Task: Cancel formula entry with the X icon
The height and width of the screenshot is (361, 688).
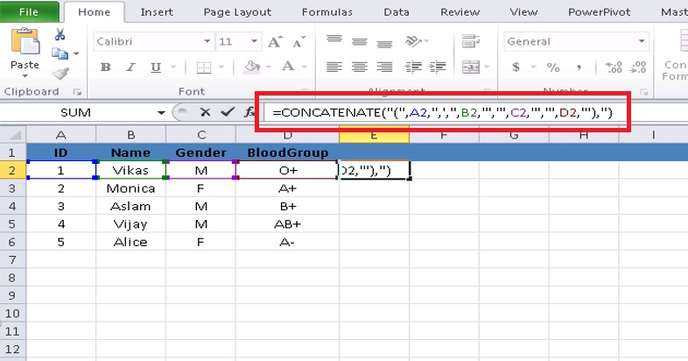Action: [205, 112]
